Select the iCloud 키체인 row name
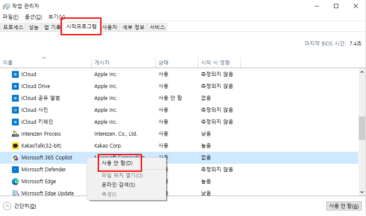Screen dimensions: 366x216 [37, 122]
